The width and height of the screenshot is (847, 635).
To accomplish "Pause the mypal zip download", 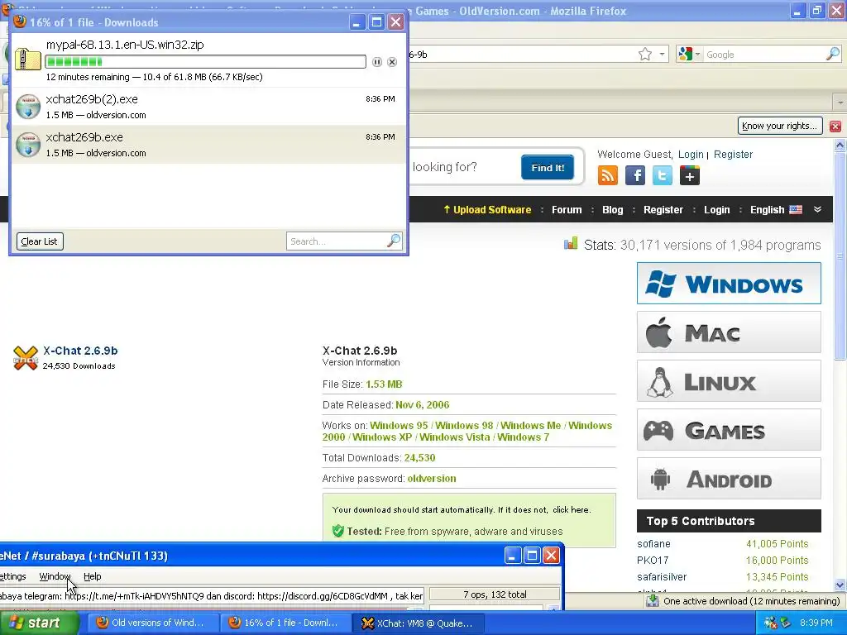I will [377, 62].
